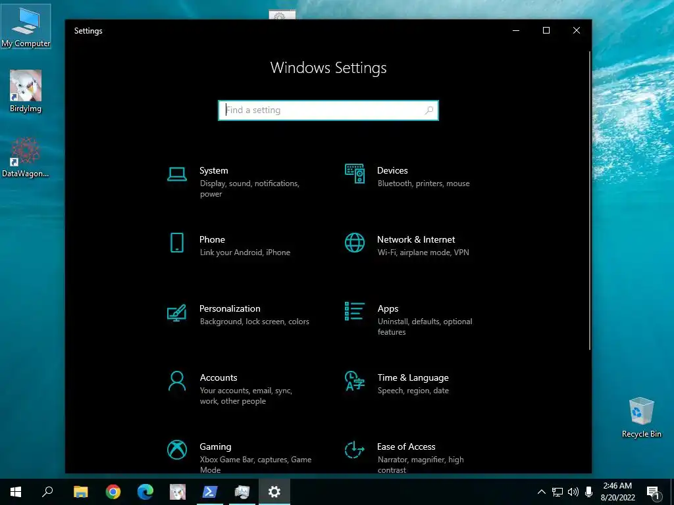Viewport: 674px width, 505px height.
Task: Show hidden tray icons chevron
Action: click(x=542, y=492)
